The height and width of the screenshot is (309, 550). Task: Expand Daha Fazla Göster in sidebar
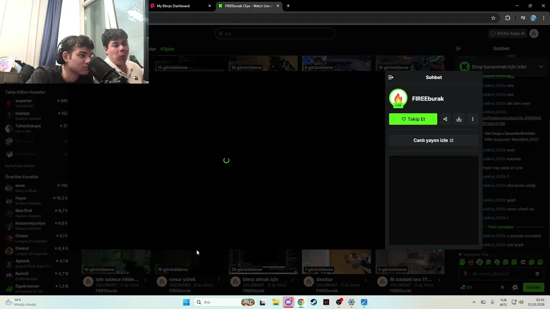pos(20,166)
